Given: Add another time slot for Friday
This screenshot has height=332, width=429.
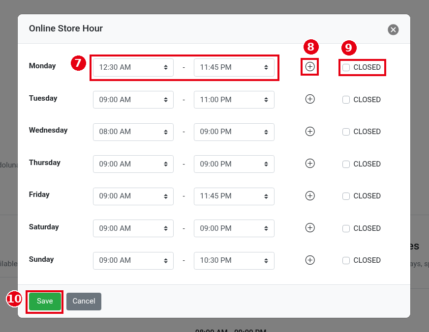Looking at the screenshot, I should (x=310, y=196).
